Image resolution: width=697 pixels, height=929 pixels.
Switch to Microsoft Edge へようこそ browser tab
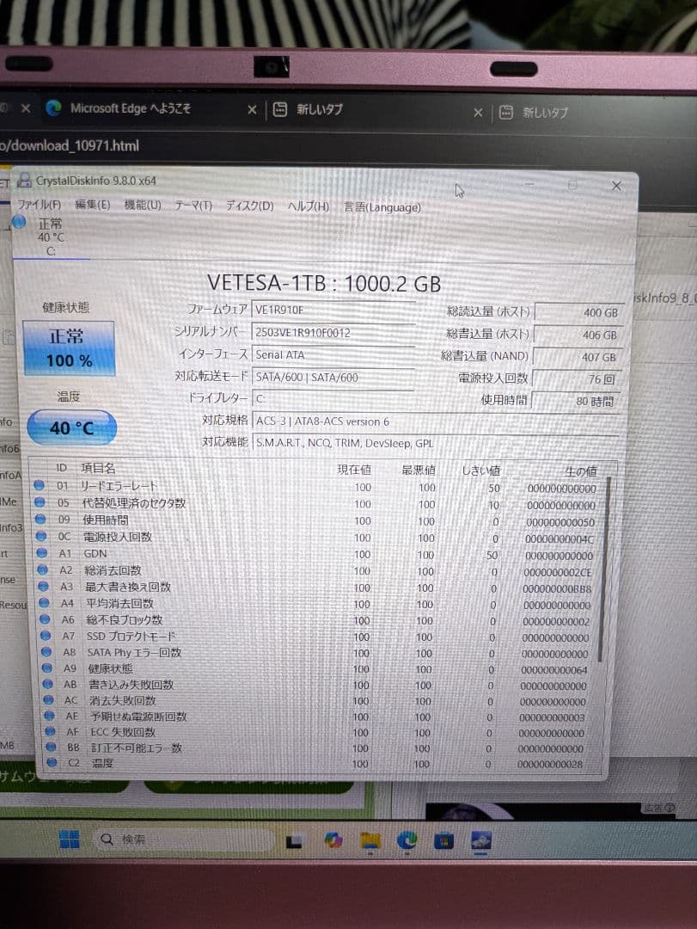point(131,108)
